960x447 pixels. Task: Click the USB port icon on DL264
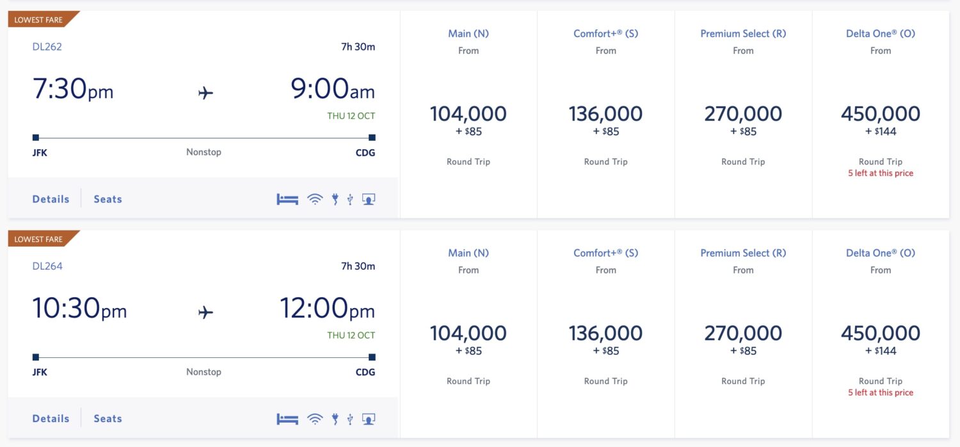tap(349, 418)
